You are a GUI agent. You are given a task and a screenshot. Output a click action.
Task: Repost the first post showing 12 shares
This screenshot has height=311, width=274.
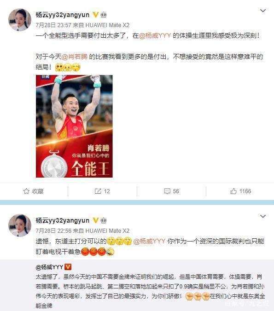coord(102,191)
